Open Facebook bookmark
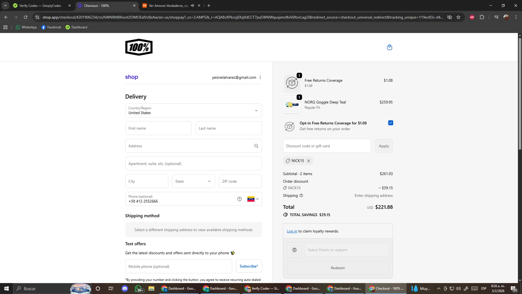Viewport: 522px width, 294px height. coord(51,27)
